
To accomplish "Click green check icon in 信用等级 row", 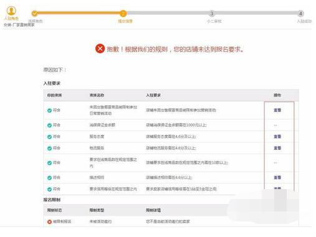I will coord(49,189).
